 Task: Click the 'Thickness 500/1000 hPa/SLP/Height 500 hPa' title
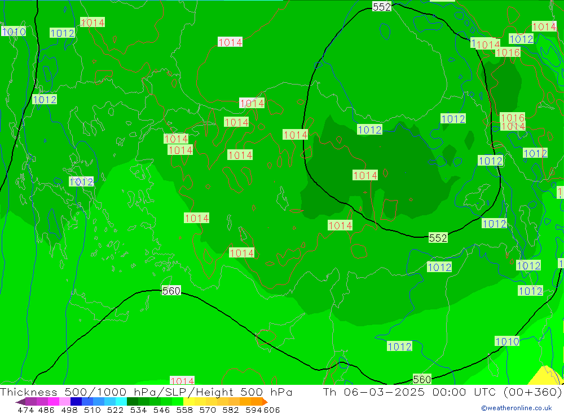pos(146,392)
